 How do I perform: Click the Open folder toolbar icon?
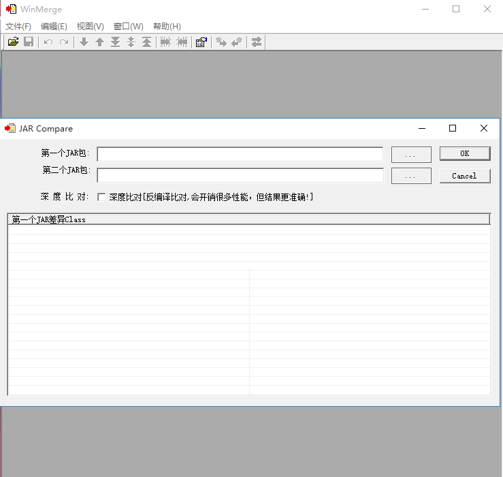tap(13, 42)
